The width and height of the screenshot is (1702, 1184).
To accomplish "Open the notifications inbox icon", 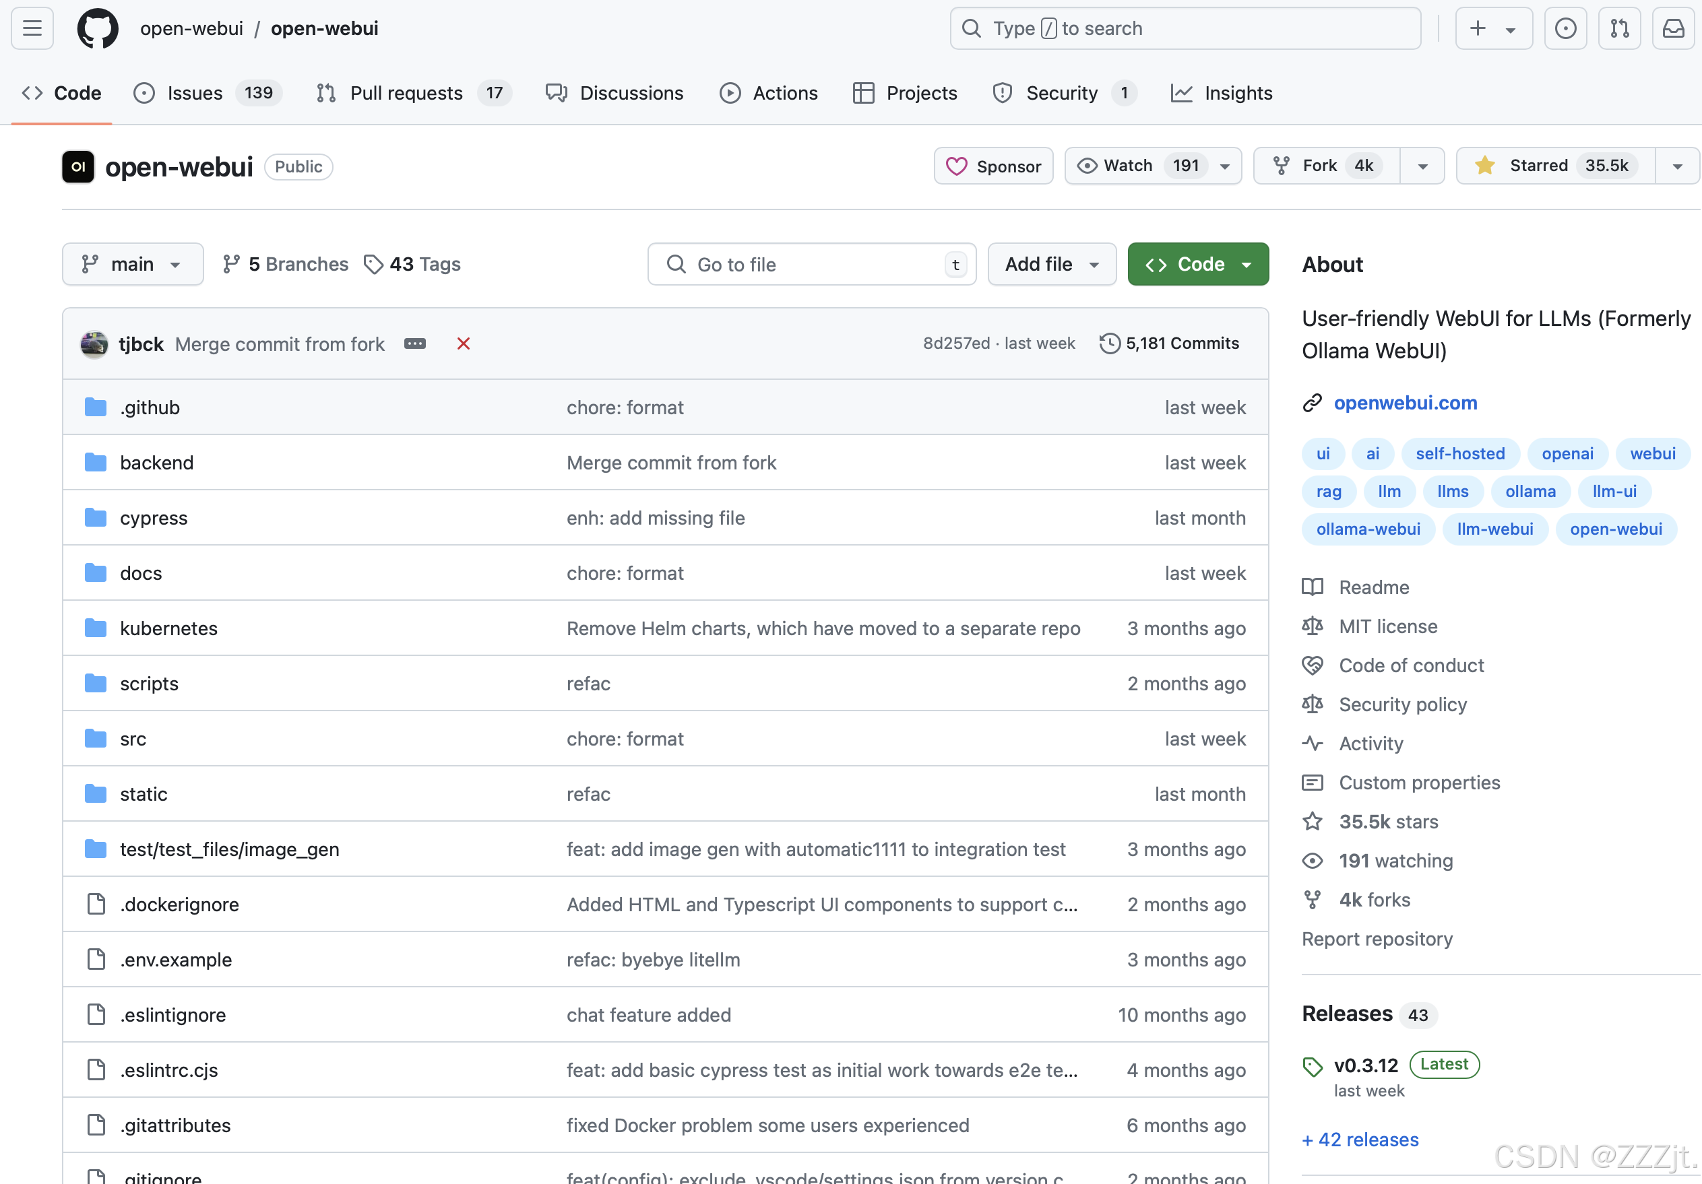I will (x=1673, y=28).
